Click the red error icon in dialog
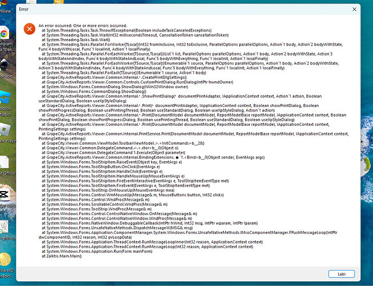 click(26, 29)
